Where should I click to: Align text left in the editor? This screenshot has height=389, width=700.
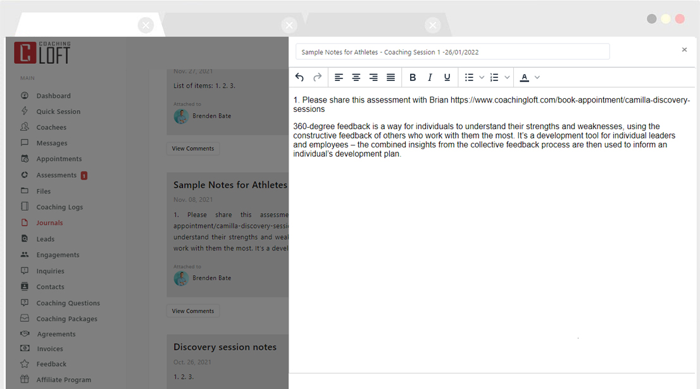[339, 77]
